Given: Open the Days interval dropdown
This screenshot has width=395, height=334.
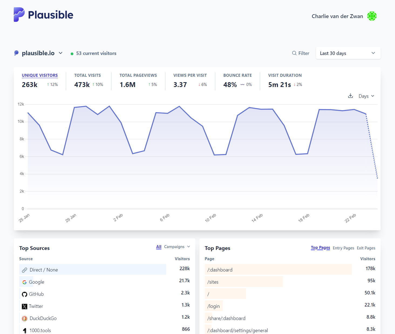Looking at the screenshot, I should tap(366, 96).
